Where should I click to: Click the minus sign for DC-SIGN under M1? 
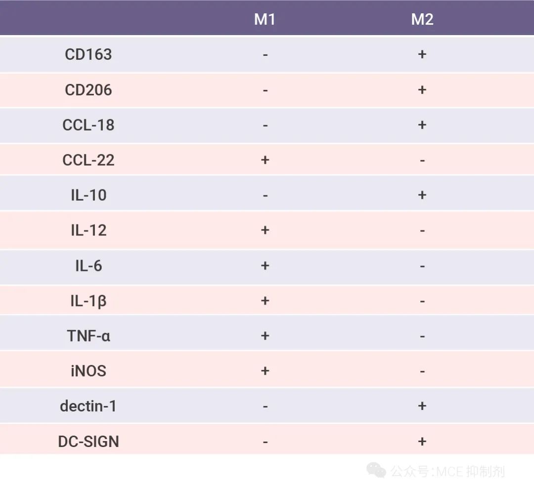point(265,442)
